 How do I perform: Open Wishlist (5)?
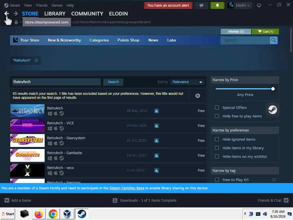coord(236,32)
